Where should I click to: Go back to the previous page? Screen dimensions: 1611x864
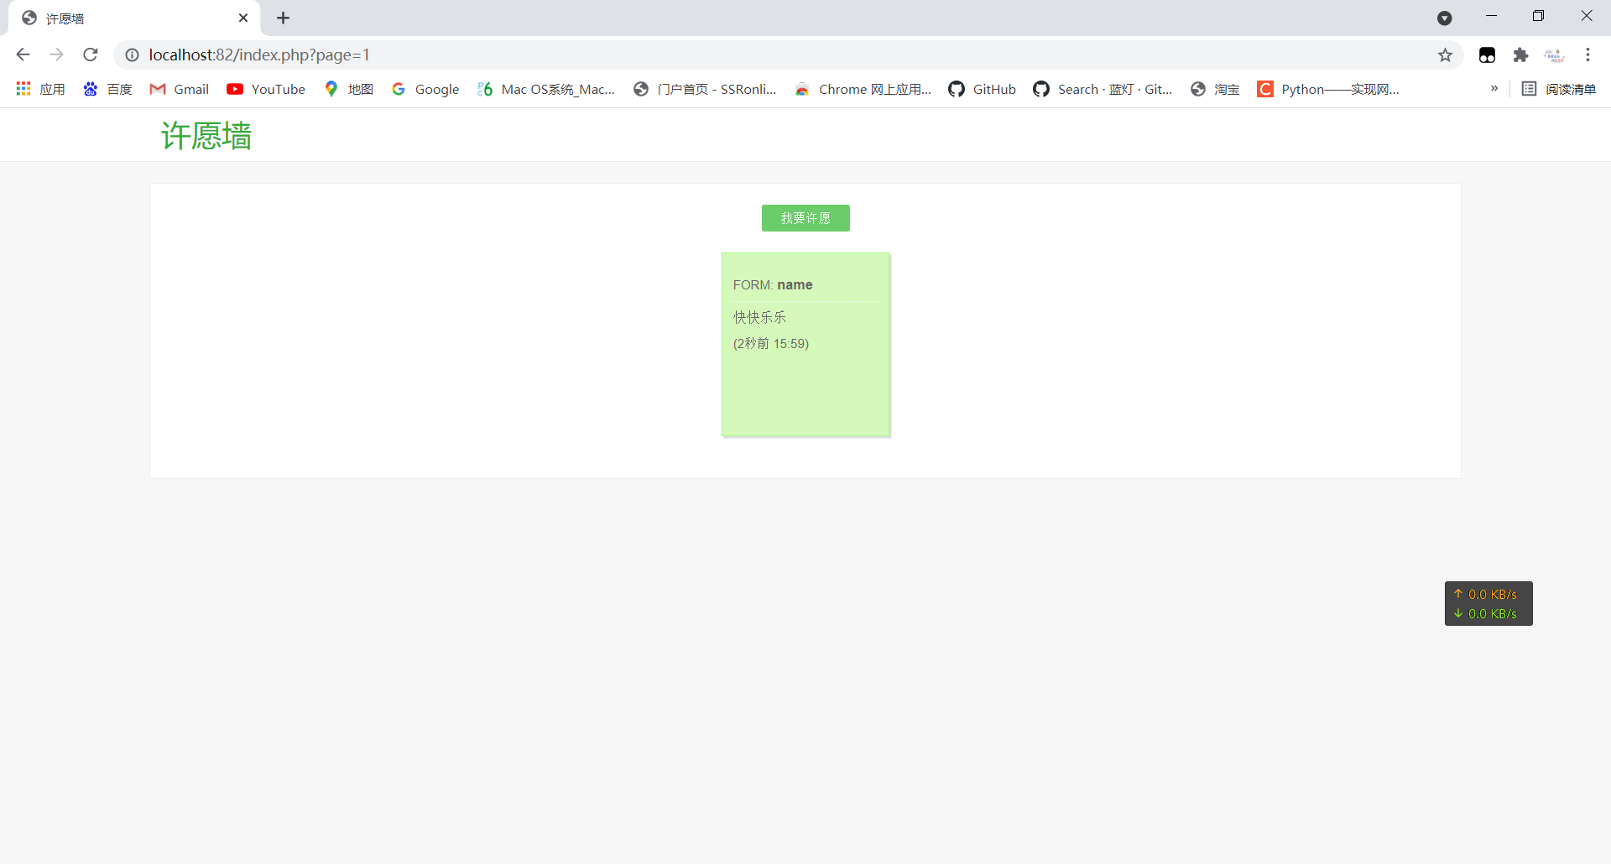click(23, 55)
